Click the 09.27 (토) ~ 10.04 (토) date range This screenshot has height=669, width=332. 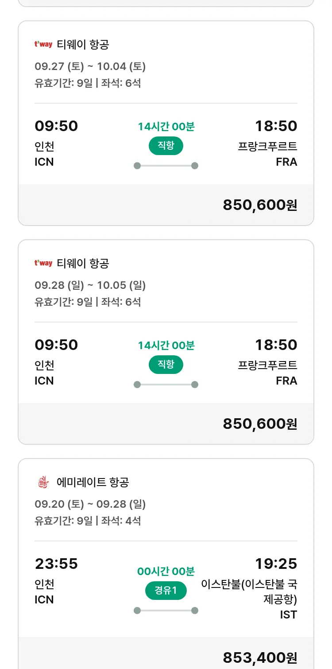[x=90, y=66]
